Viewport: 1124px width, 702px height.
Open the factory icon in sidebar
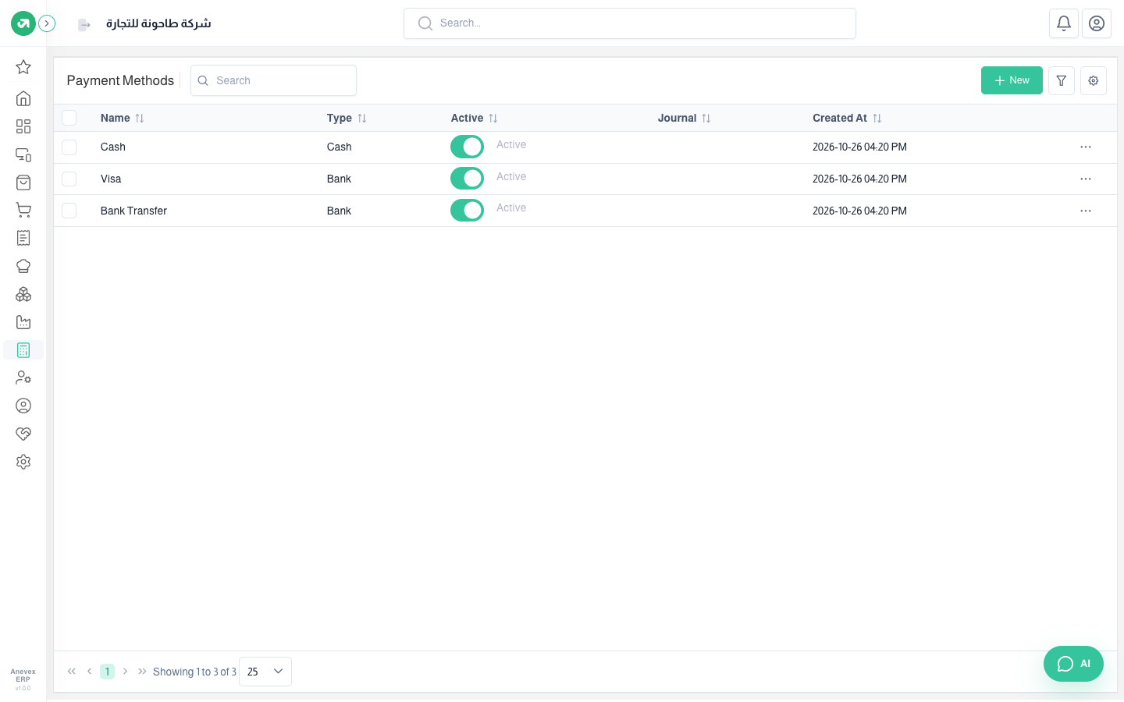pyautogui.click(x=23, y=322)
